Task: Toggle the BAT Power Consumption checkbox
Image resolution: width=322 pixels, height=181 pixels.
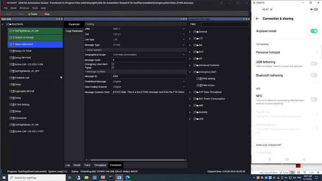Action: tap(195, 99)
